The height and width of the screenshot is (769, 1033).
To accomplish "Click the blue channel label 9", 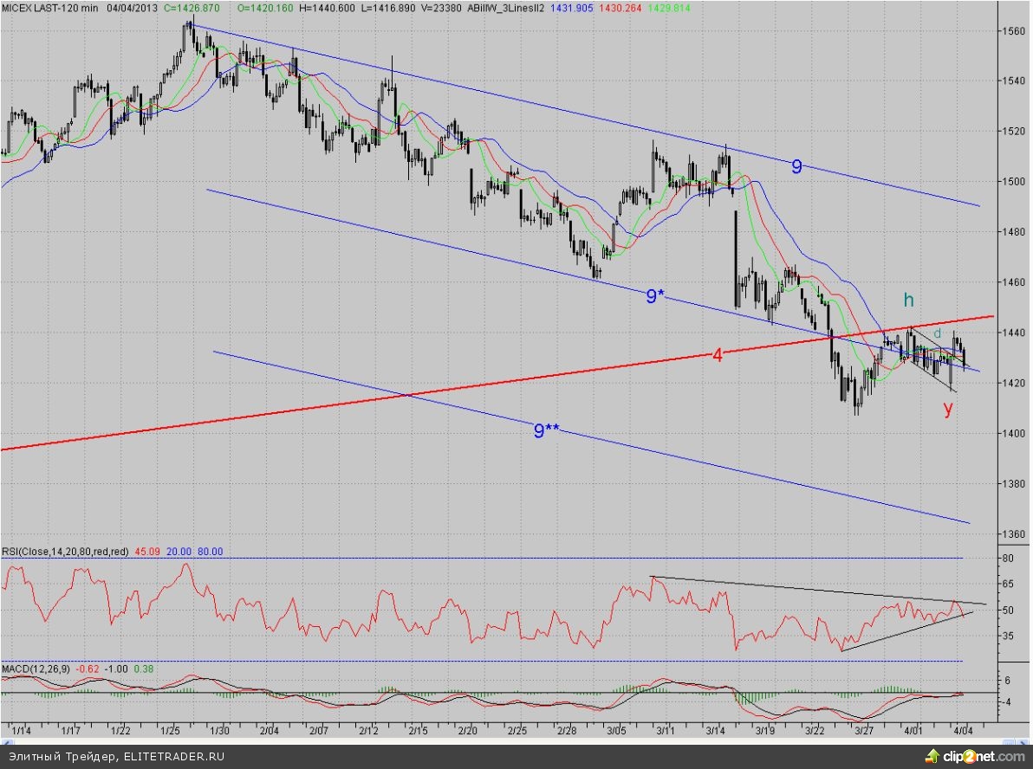I will (796, 167).
